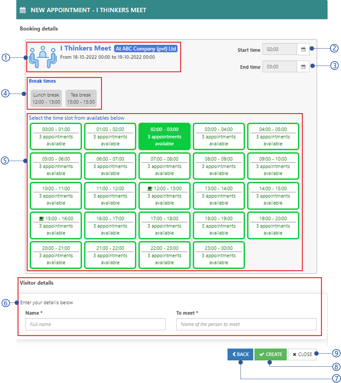Click the Lunch break 12:00 - 13:00 tag
Image resolution: width=341 pixels, height=383 pixels.
coord(46,99)
